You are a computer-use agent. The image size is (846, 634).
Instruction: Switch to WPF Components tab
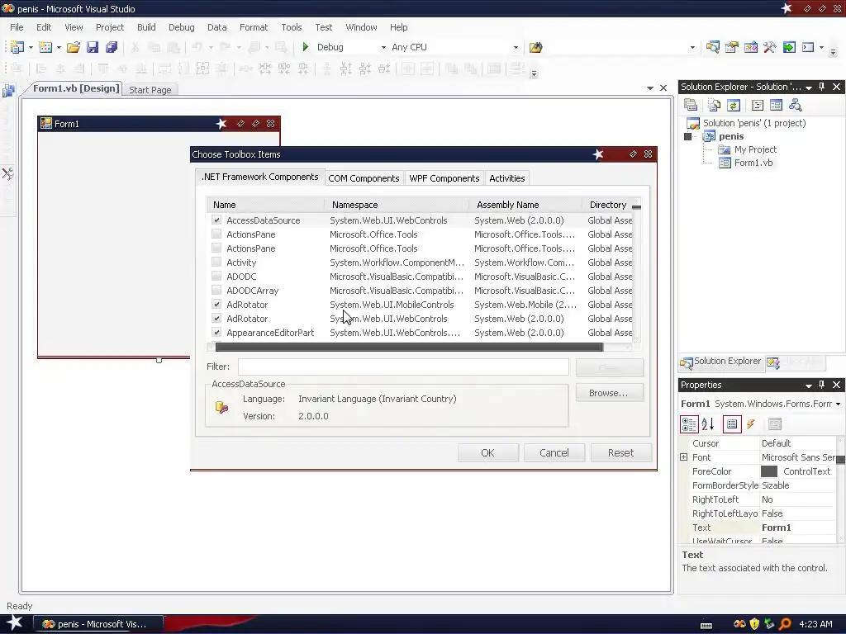444,178
